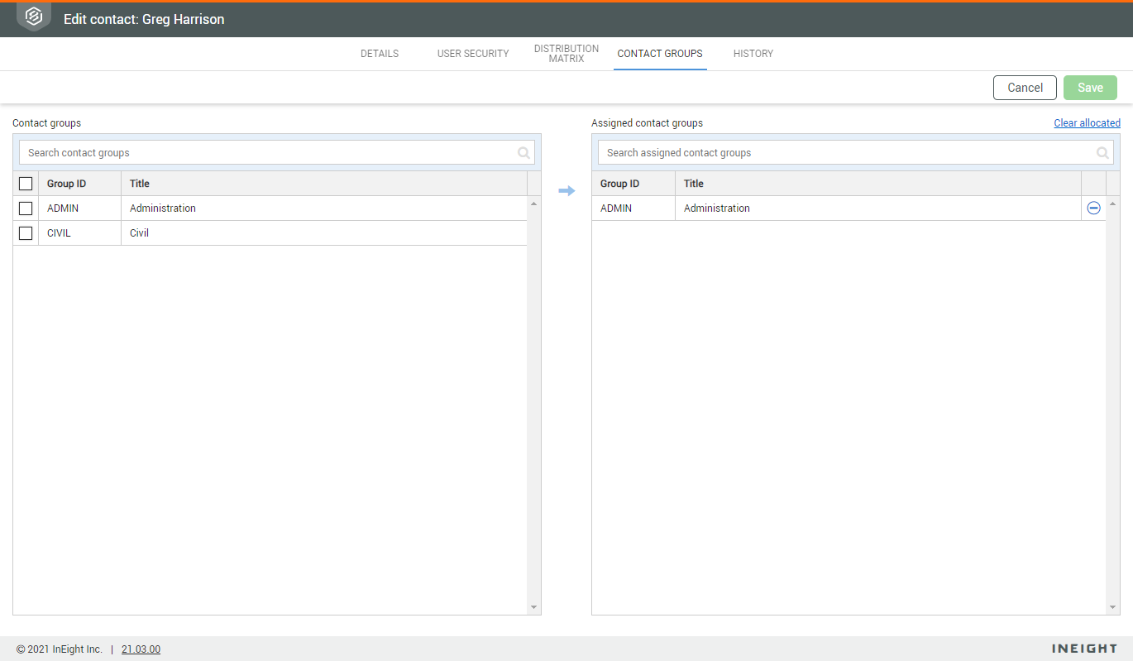Click assigned groups search magnifier icon
The width and height of the screenshot is (1133, 661).
point(1102,153)
